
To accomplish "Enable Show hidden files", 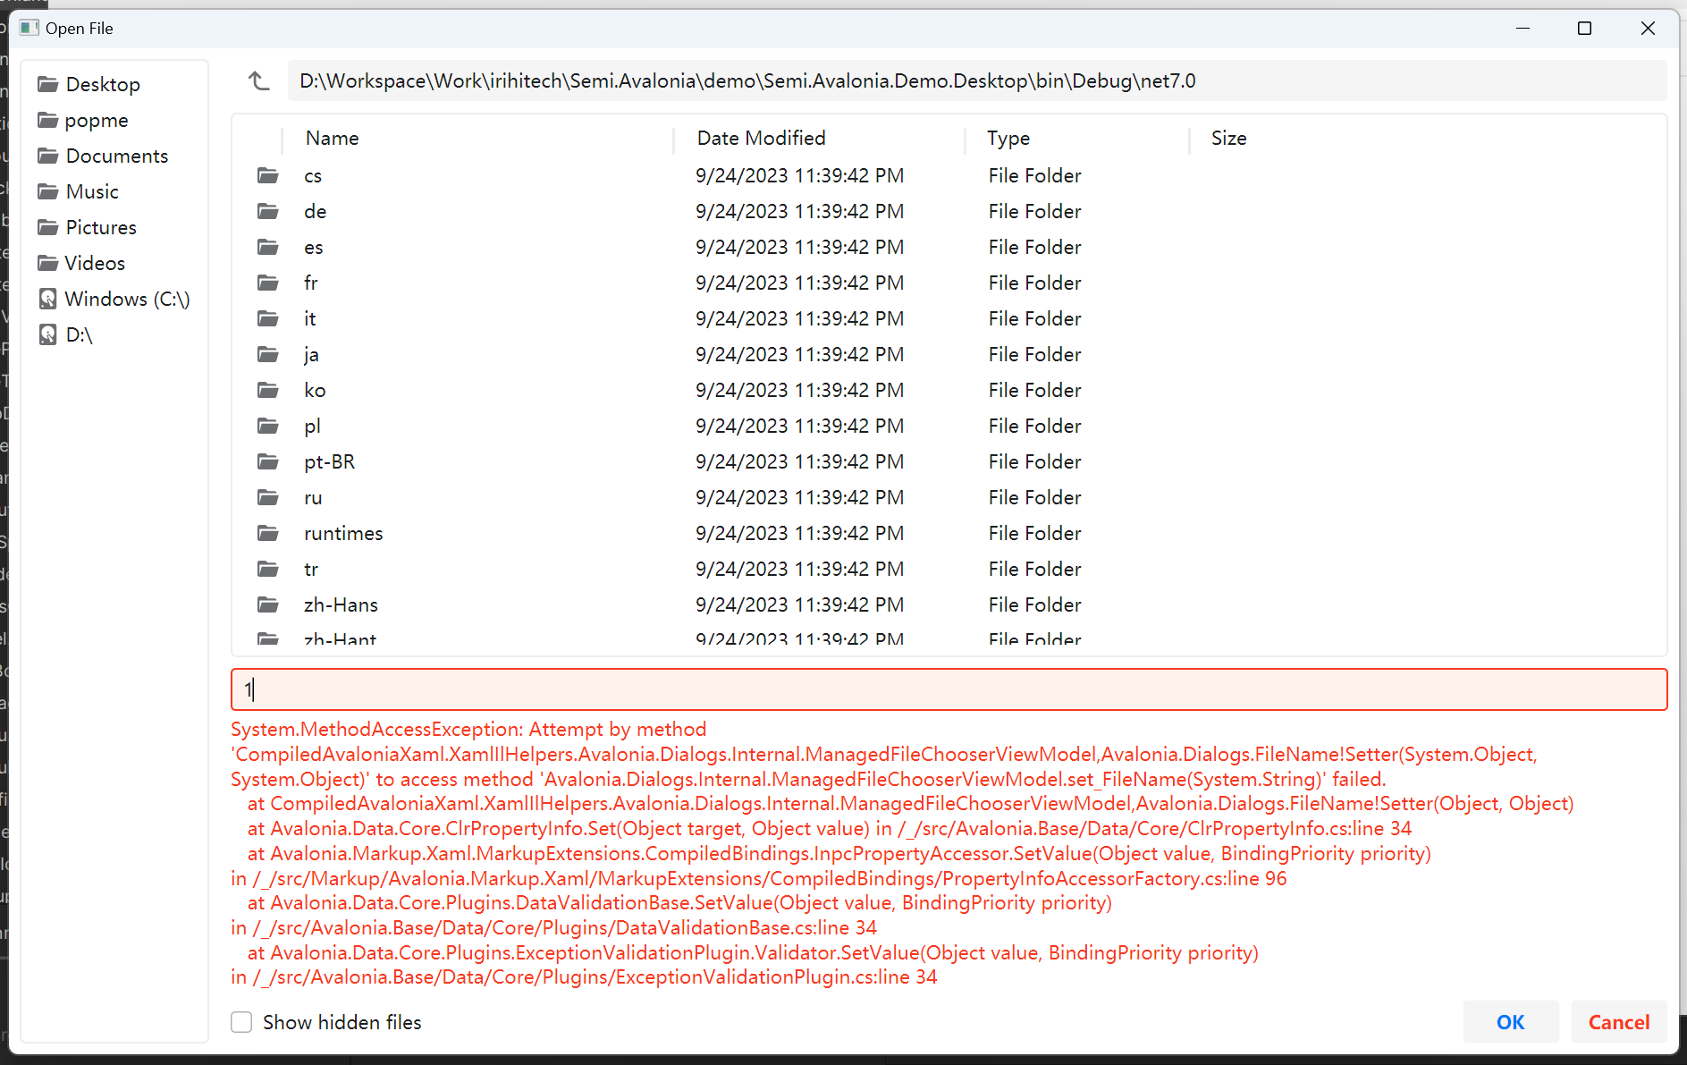I will point(241,1022).
